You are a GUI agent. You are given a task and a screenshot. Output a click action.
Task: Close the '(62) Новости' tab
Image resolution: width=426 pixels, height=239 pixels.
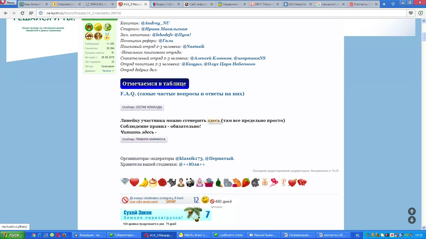(x=310, y=4)
